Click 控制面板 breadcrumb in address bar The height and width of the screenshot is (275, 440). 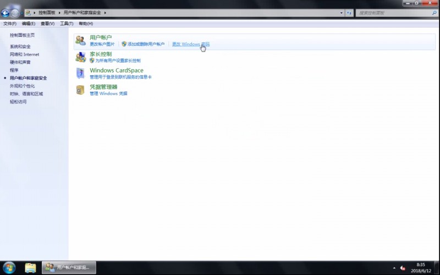point(47,13)
